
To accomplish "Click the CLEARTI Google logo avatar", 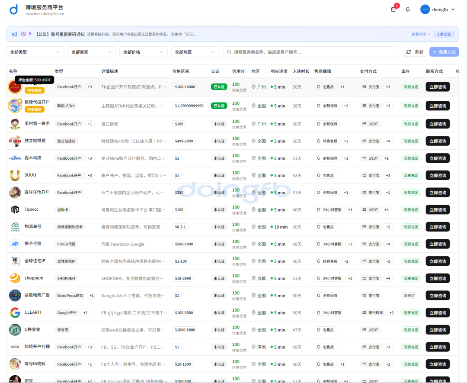I will coord(15,312).
